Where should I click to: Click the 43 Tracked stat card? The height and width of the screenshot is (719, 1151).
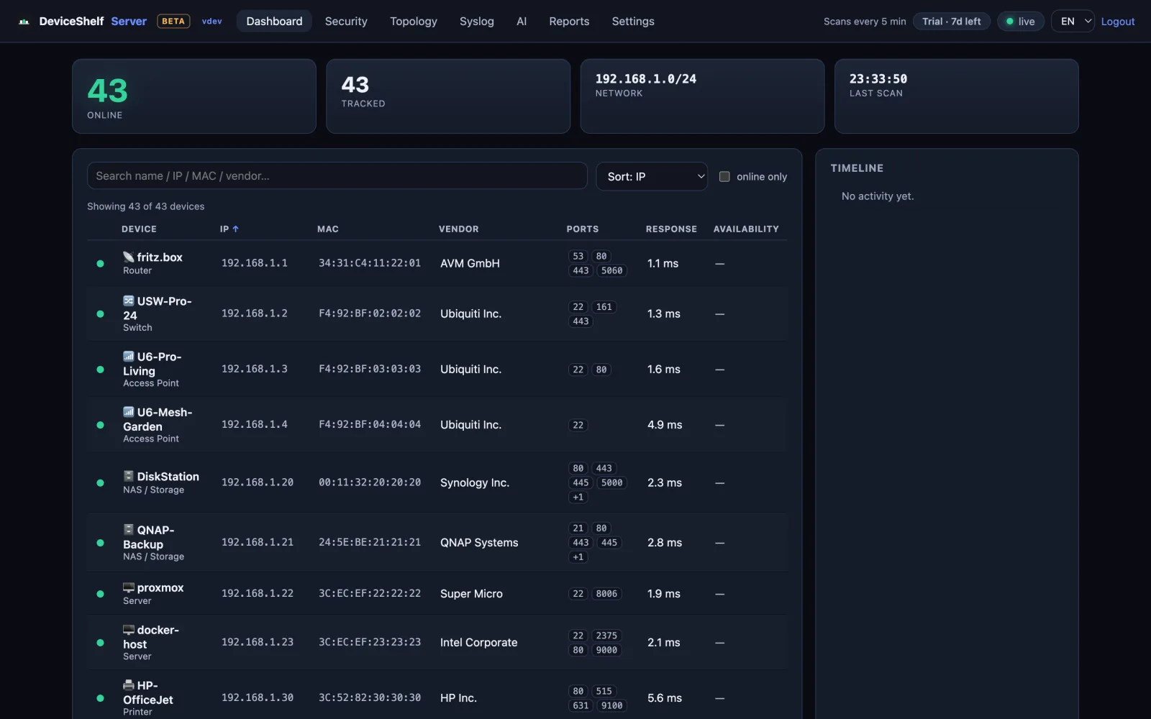tap(448, 96)
